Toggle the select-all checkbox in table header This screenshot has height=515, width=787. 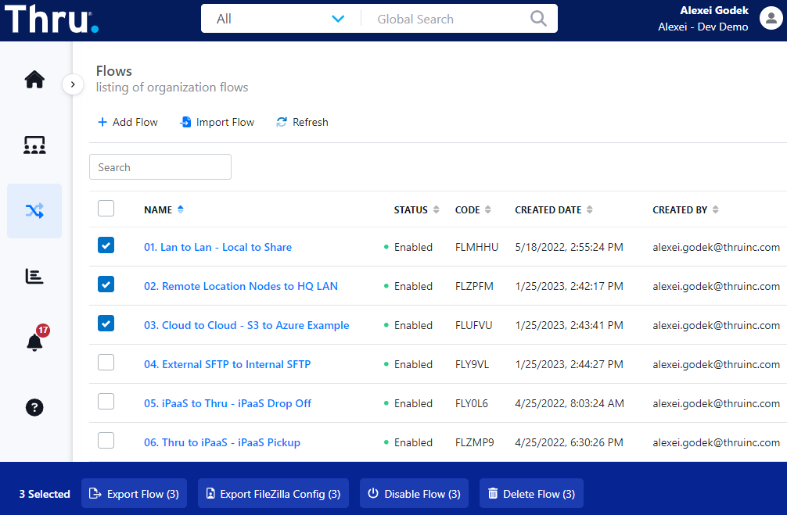point(106,209)
